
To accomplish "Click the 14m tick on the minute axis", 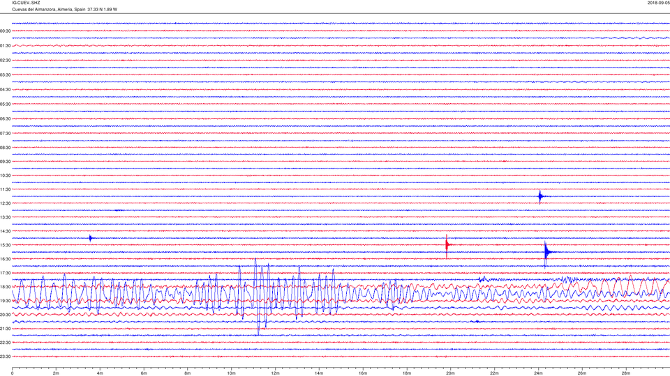I will [x=319, y=373].
